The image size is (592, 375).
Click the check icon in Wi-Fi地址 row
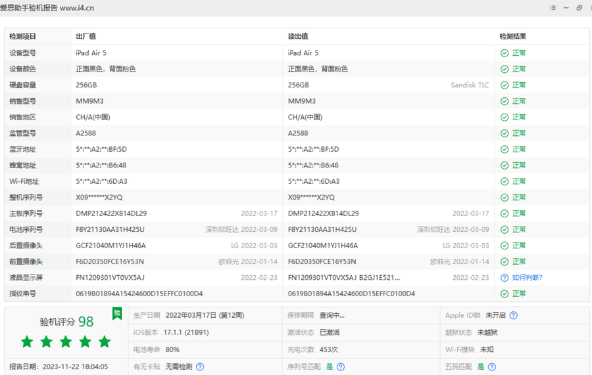pos(505,181)
